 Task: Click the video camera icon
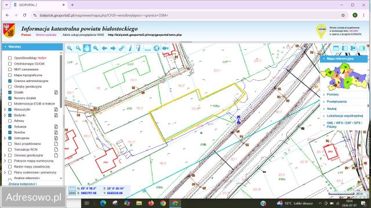click(x=165, y=48)
